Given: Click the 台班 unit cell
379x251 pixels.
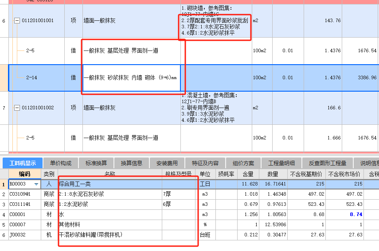Looking at the screenshot, I should pyautogui.click(x=205, y=235).
